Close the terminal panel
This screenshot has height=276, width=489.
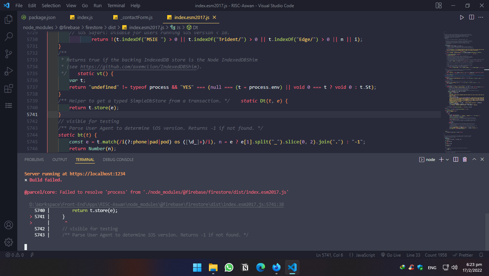(482, 160)
